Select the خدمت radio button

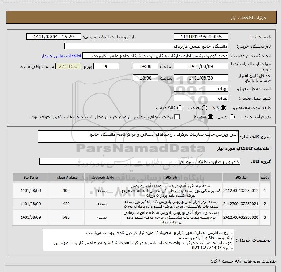point(204,108)
